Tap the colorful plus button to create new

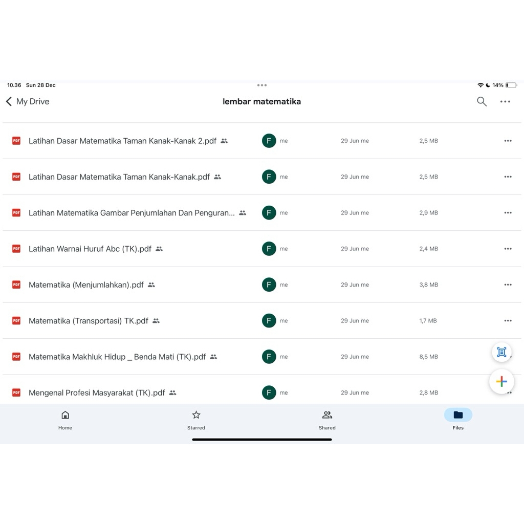point(501,381)
